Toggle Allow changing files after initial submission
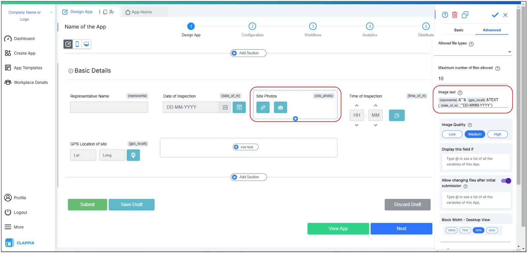The height and width of the screenshot is (254, 528). 506,181
